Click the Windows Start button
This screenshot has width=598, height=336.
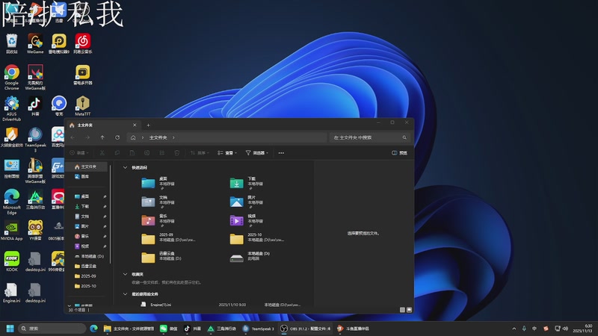pos(10,329)
